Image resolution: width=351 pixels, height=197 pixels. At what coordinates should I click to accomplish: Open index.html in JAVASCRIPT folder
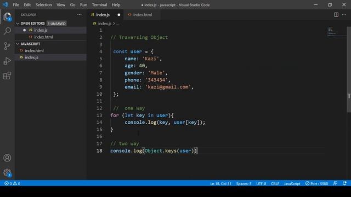[50, 50]
